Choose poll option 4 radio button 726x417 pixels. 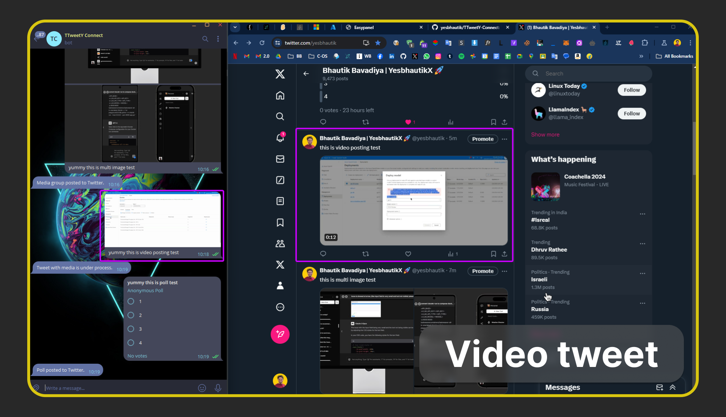131,343
